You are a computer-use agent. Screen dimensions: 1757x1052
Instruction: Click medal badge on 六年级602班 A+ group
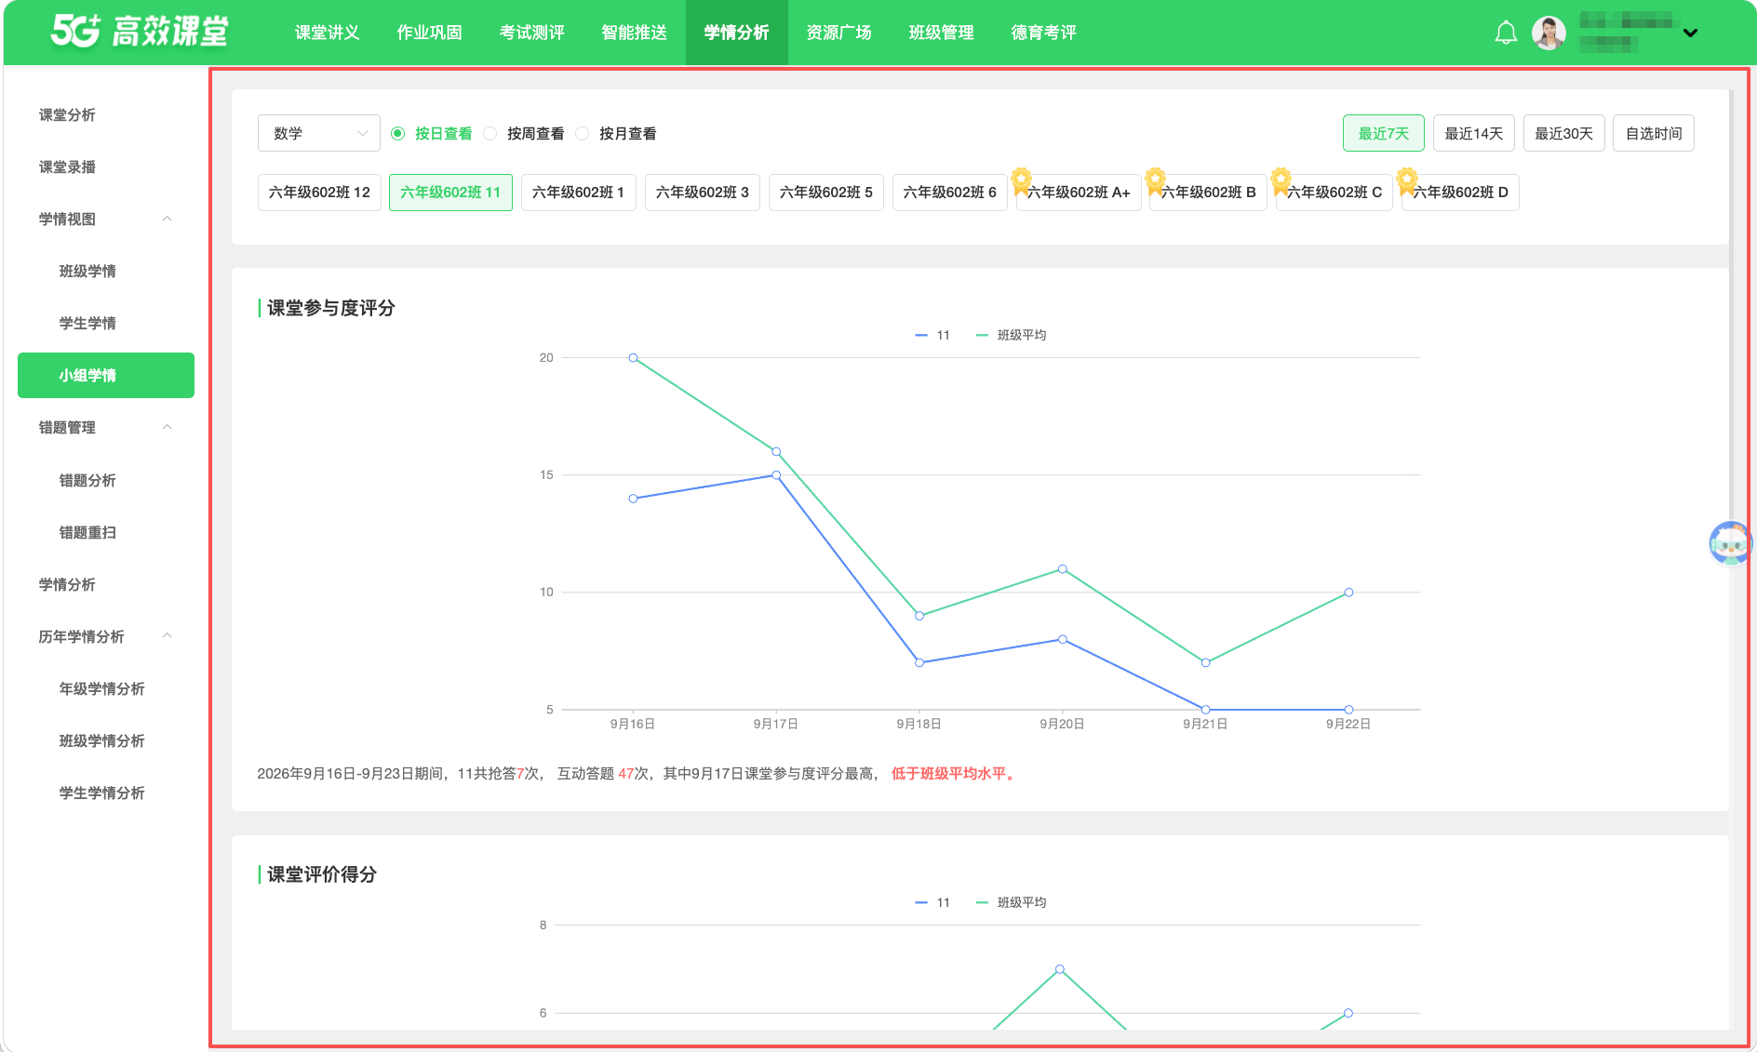click(x=1021, y=180)
